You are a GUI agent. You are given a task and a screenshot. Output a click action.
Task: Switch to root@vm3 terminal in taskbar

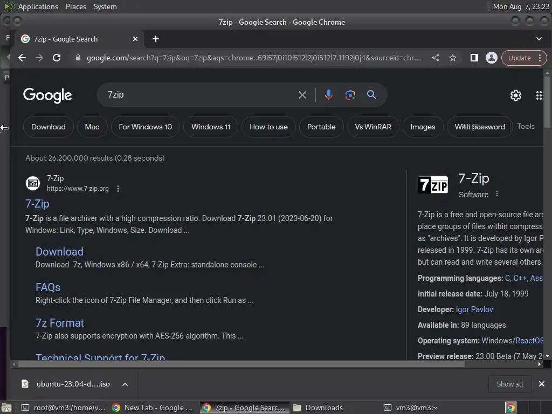click(x=64, y=408)
